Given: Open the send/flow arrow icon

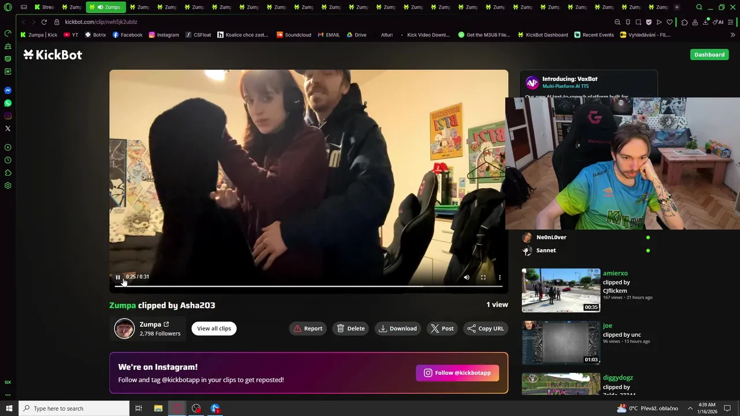Looking at the screenshot, I should pyautogui.click(x=659, y=22).
